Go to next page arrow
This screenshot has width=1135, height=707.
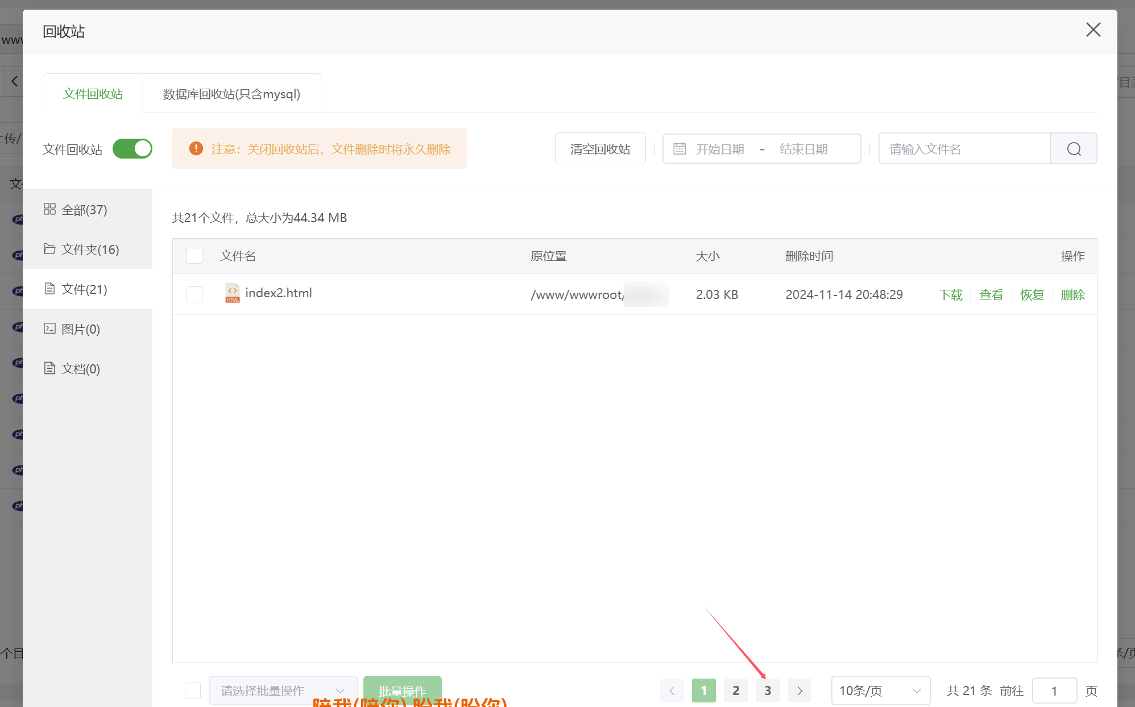click(x=800, y=691)
